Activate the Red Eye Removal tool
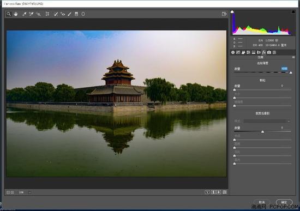The width and height of the screenshot is (300, 211). click(63, 14)
